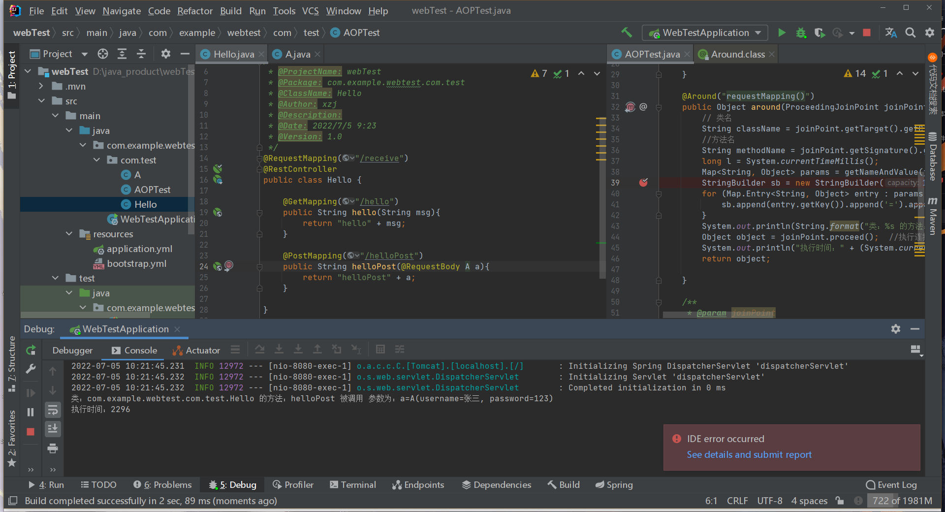Open the Event Log button
This screenshot has width=945, height=512.
[x=891, y=485]
